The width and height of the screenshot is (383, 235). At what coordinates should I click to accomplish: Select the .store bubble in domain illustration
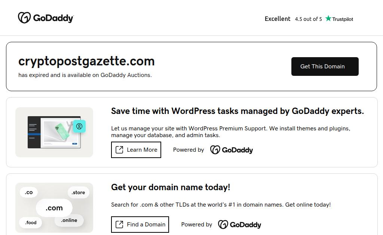click(79, 192)
